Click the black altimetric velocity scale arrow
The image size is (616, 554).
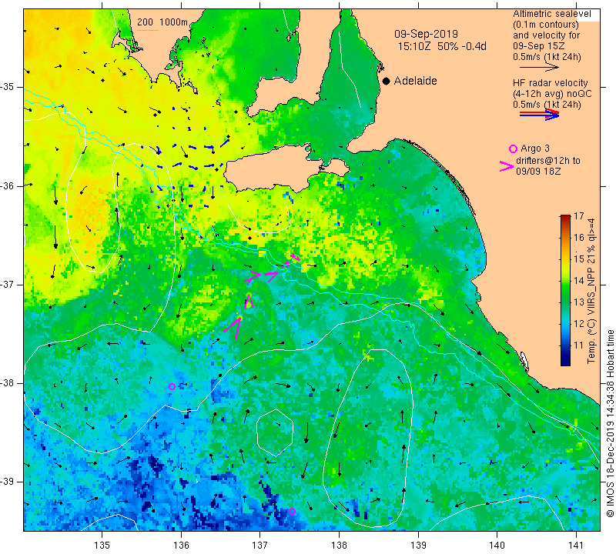540,68
